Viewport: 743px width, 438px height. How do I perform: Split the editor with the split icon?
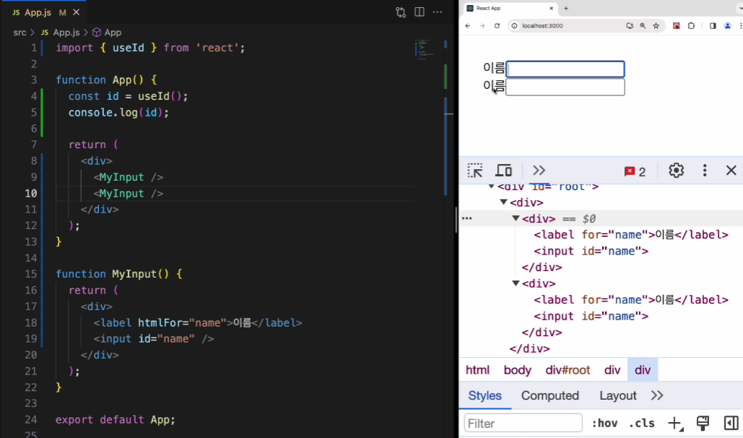(x=418, y=12)
